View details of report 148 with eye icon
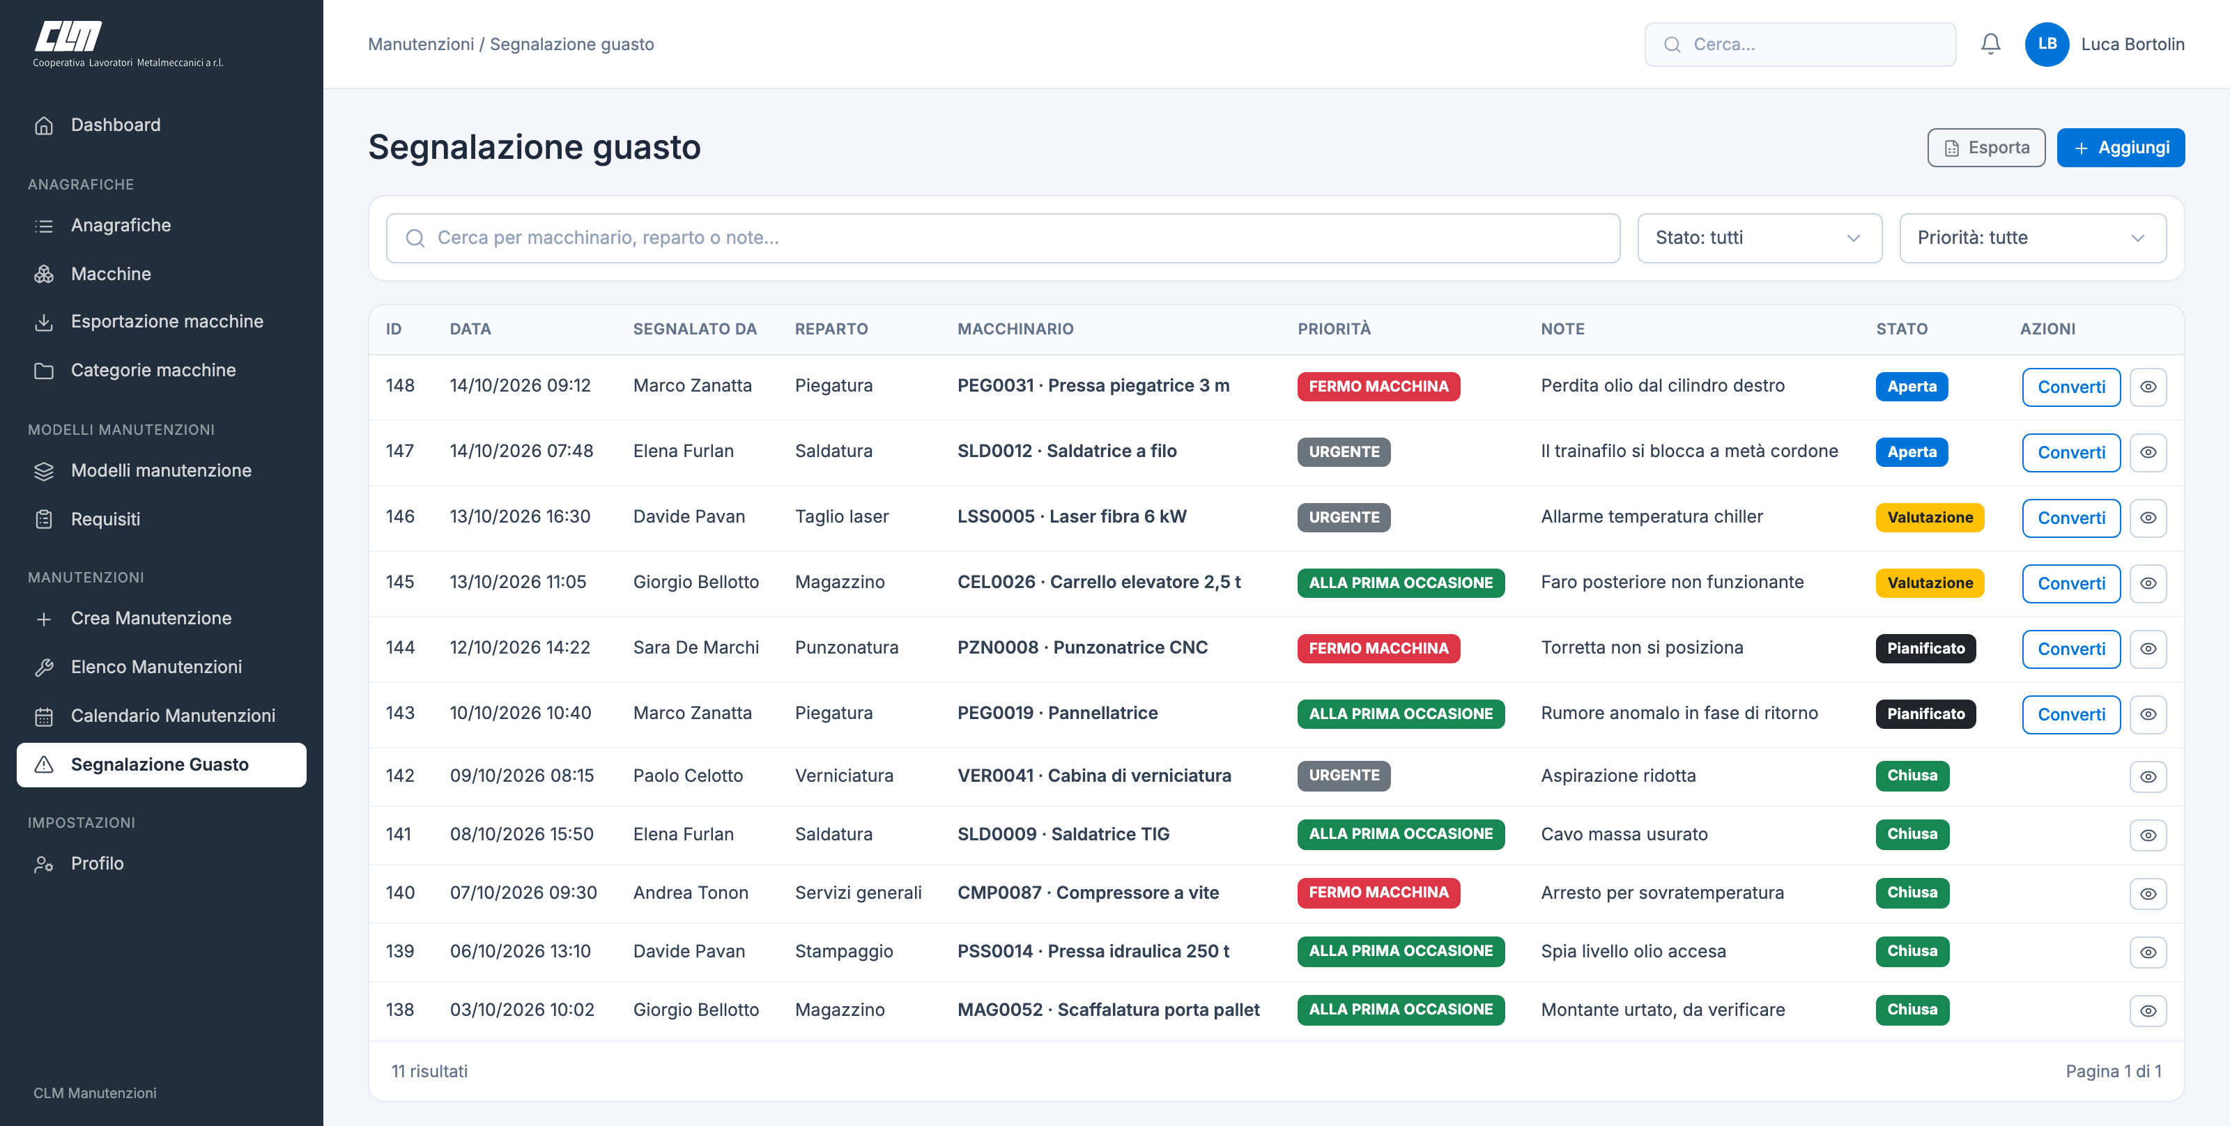The image size is (2230, 1126). pyautogui.click(x=2148, y=387)
